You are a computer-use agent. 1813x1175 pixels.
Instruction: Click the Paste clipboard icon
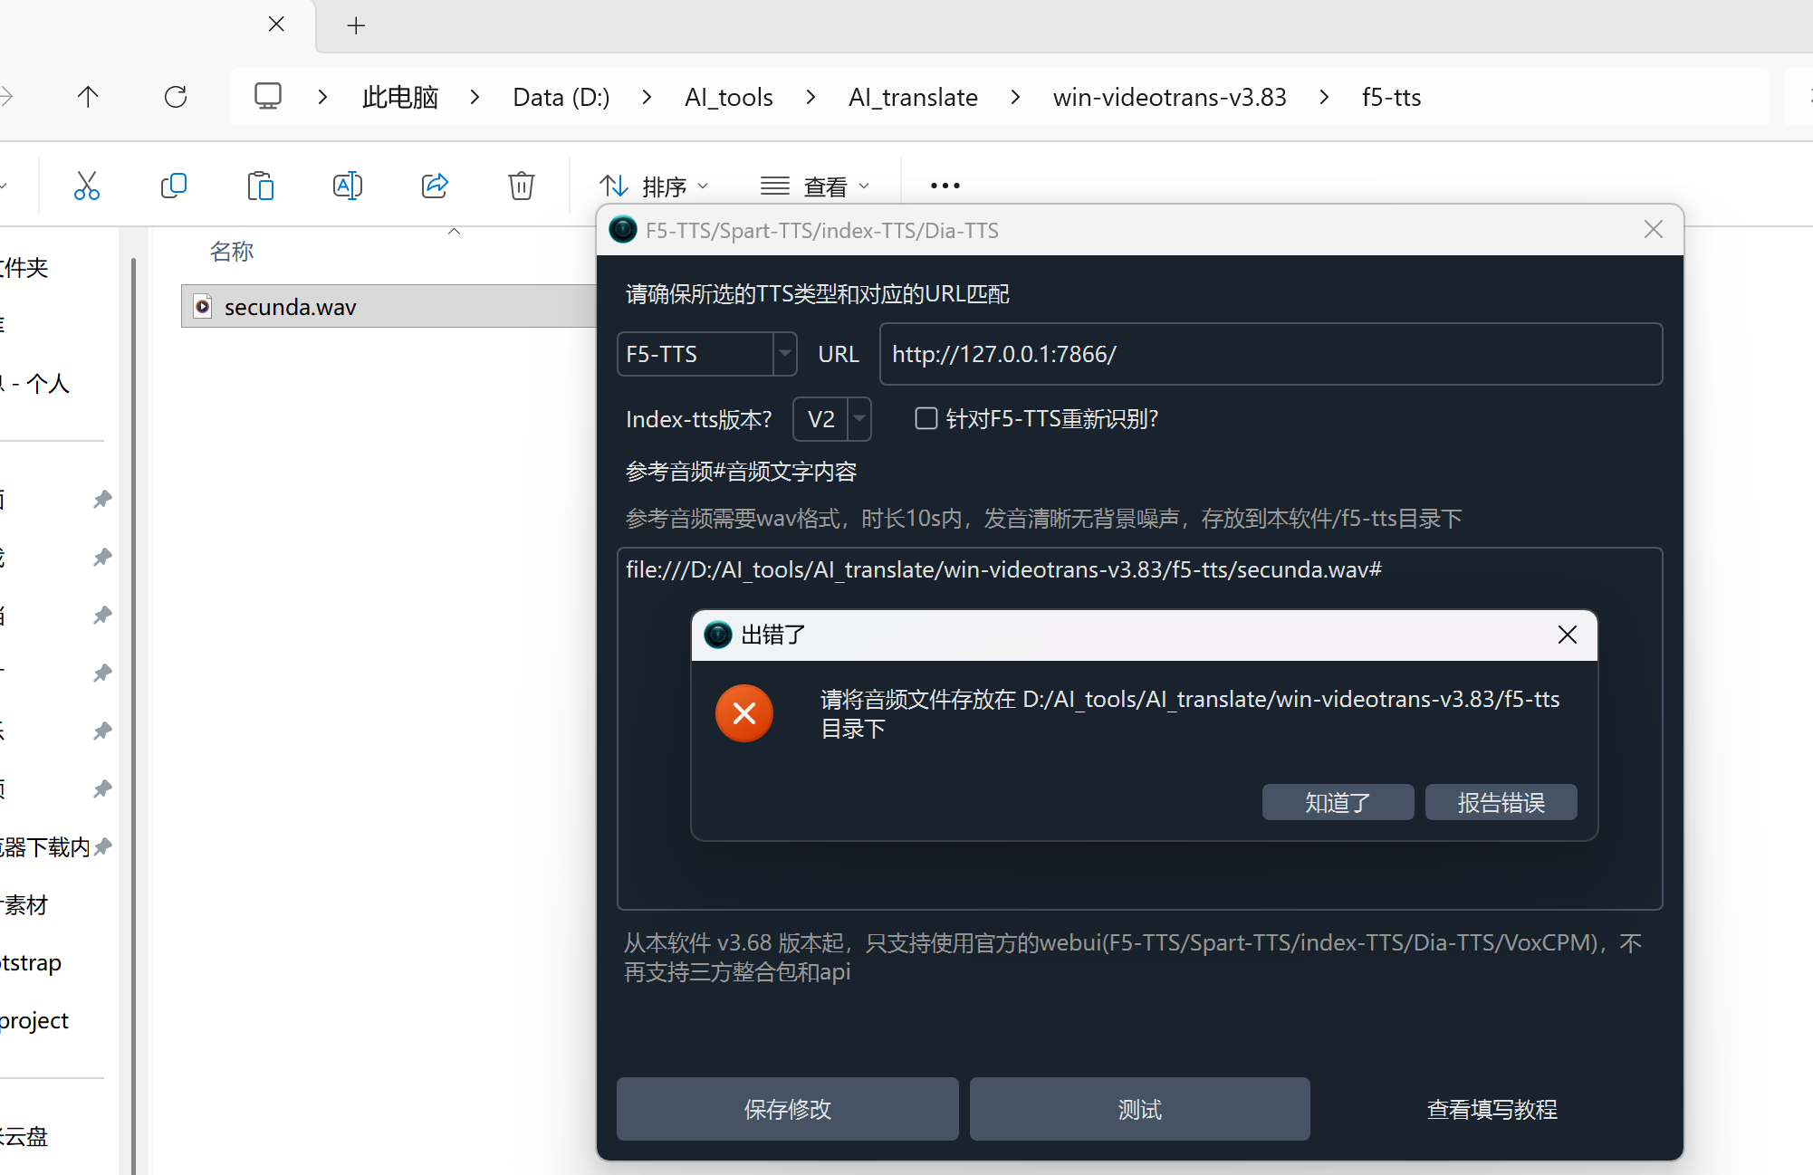click(260, 186)
